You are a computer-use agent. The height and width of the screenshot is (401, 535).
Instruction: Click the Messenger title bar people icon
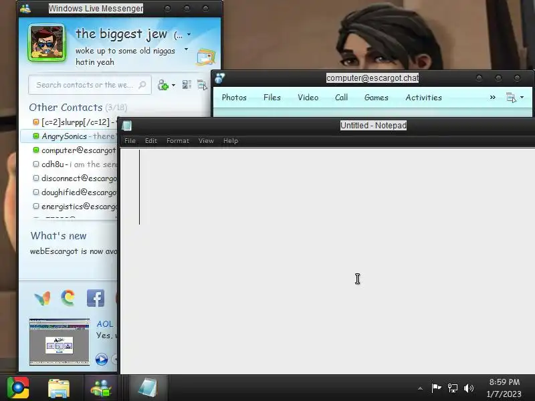click(x=25, y=9)
